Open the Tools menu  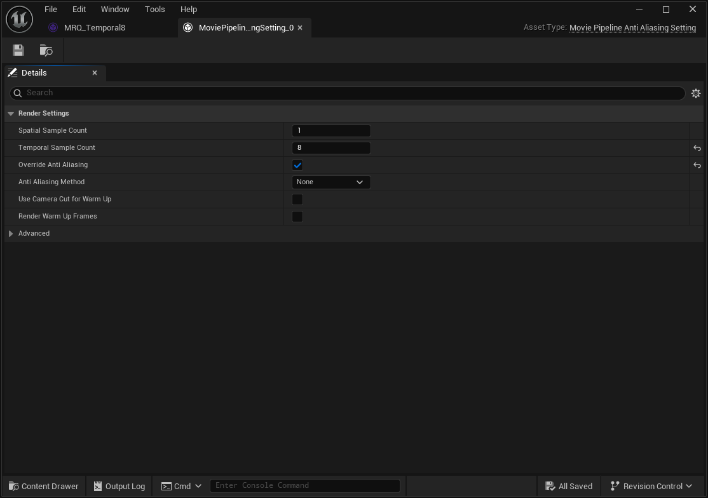click(x=155, y=9)
